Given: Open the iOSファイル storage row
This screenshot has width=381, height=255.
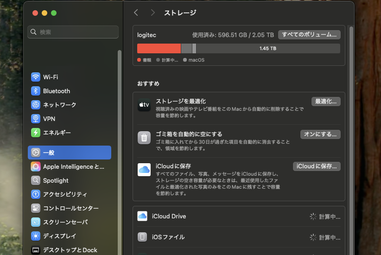Looking at the screenshot, I should [239, 237].
